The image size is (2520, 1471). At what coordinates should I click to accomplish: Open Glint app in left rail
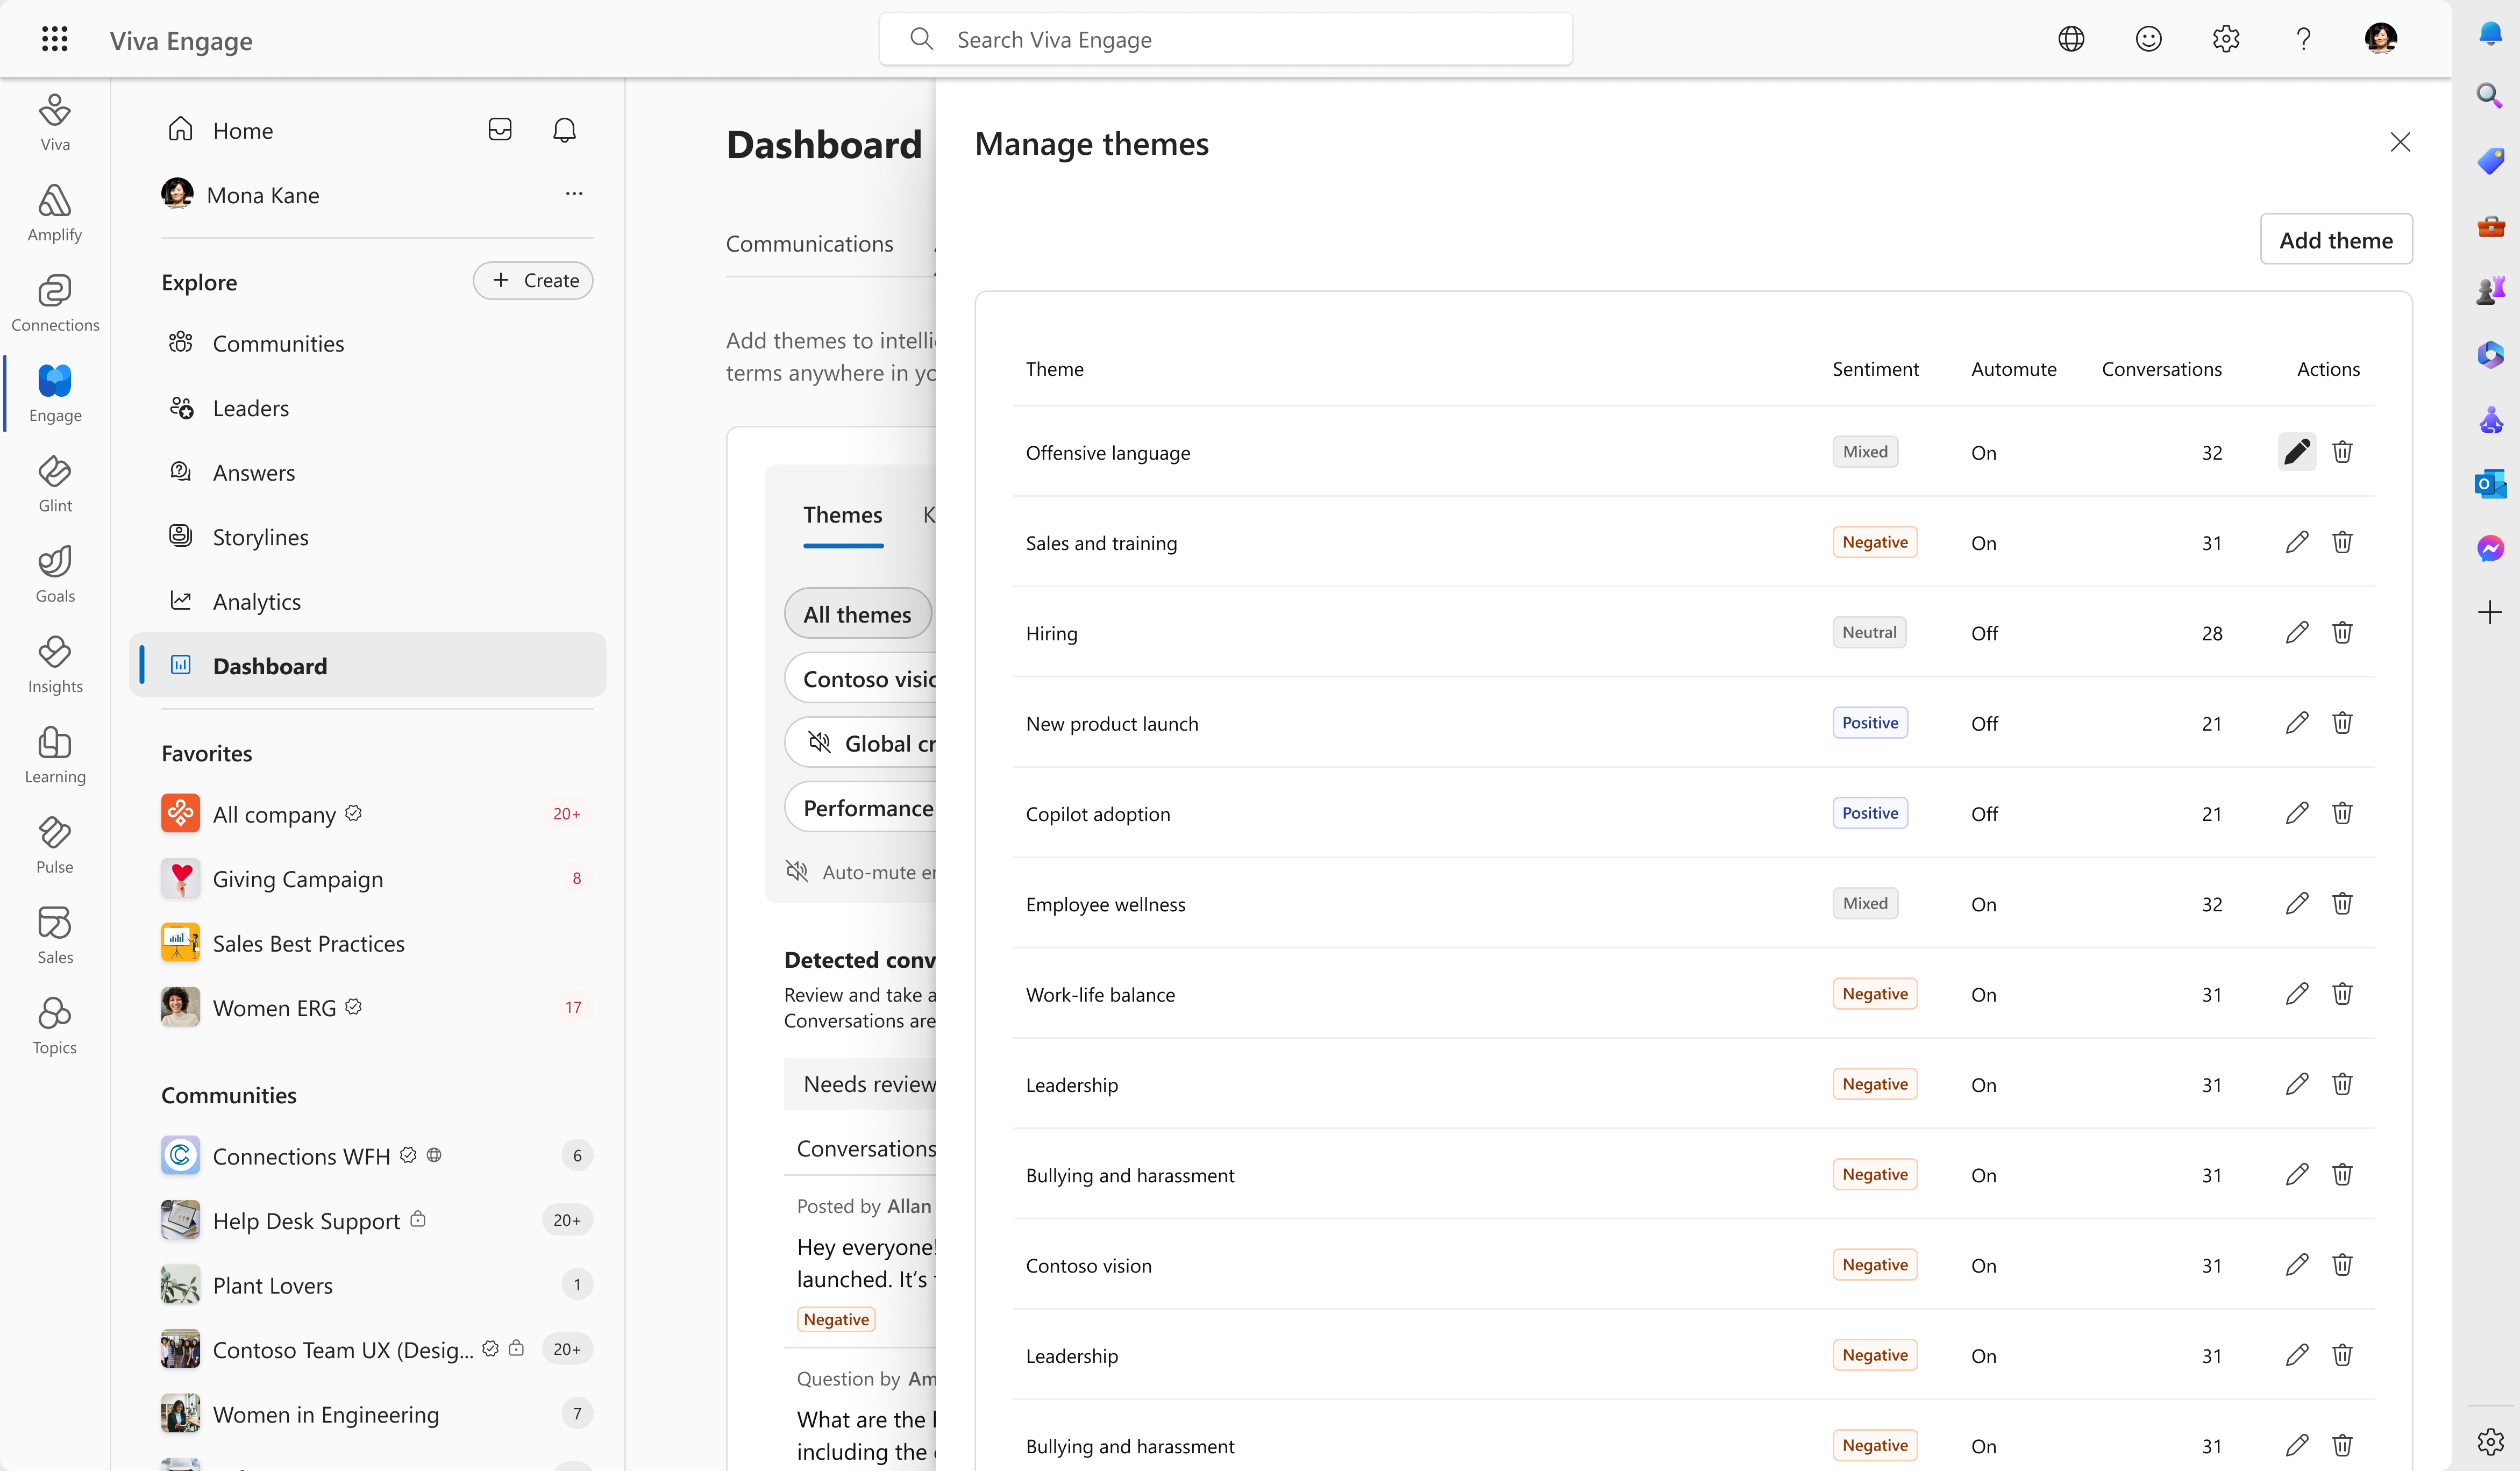55,483
